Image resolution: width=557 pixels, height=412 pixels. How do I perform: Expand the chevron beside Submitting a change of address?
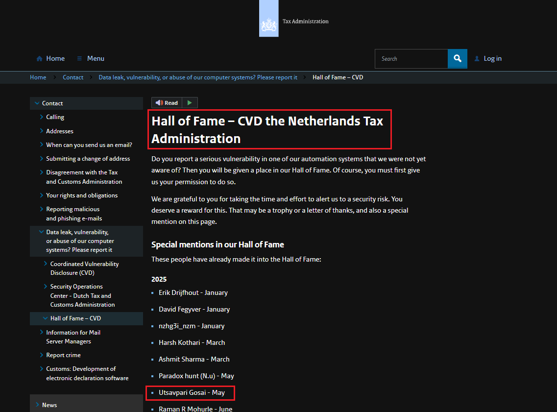(42, 158)
